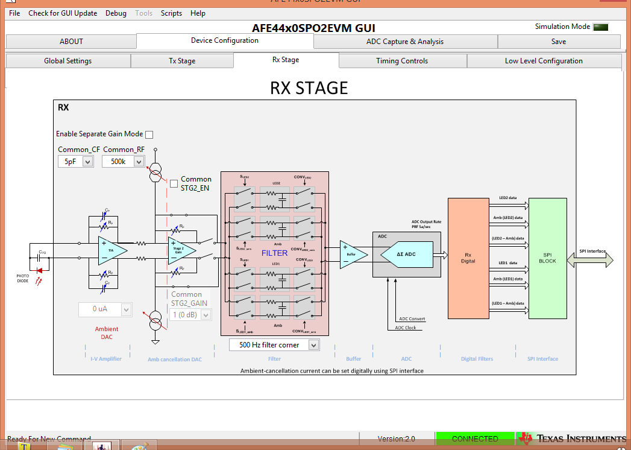Open Check for GUI Update menu
This screenshot has width=631, height=450.
[63, 13]
